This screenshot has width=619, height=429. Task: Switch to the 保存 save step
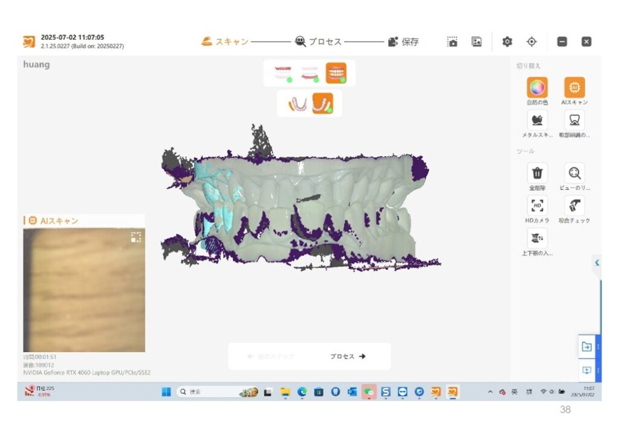[x=403, y=42]
